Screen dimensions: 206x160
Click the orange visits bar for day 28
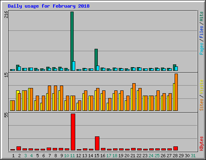176,92
